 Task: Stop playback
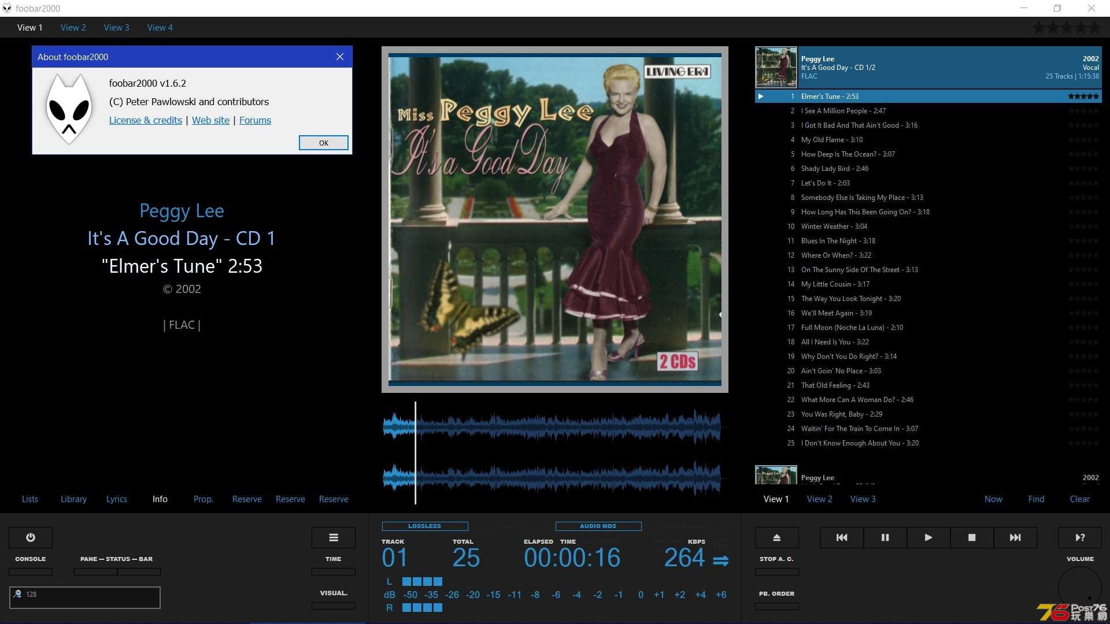972,537
